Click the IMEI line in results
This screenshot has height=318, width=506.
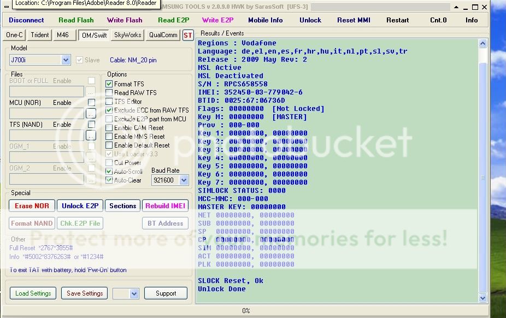tap(250, 92)
